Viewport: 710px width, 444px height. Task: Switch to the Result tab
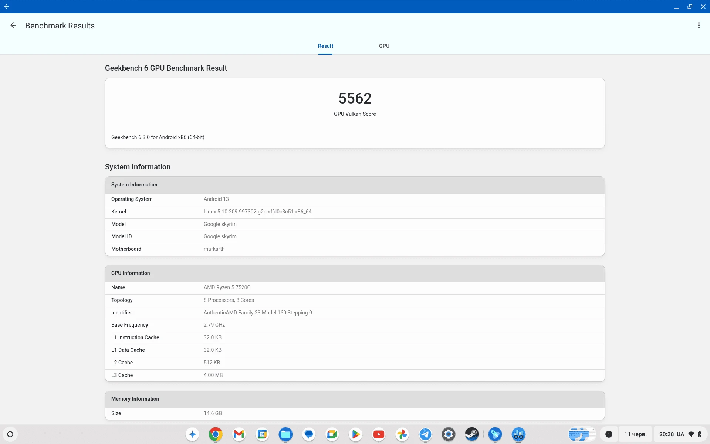coord(325,46)
